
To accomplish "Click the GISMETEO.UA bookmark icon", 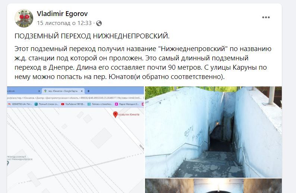I will tap(9, 104).
